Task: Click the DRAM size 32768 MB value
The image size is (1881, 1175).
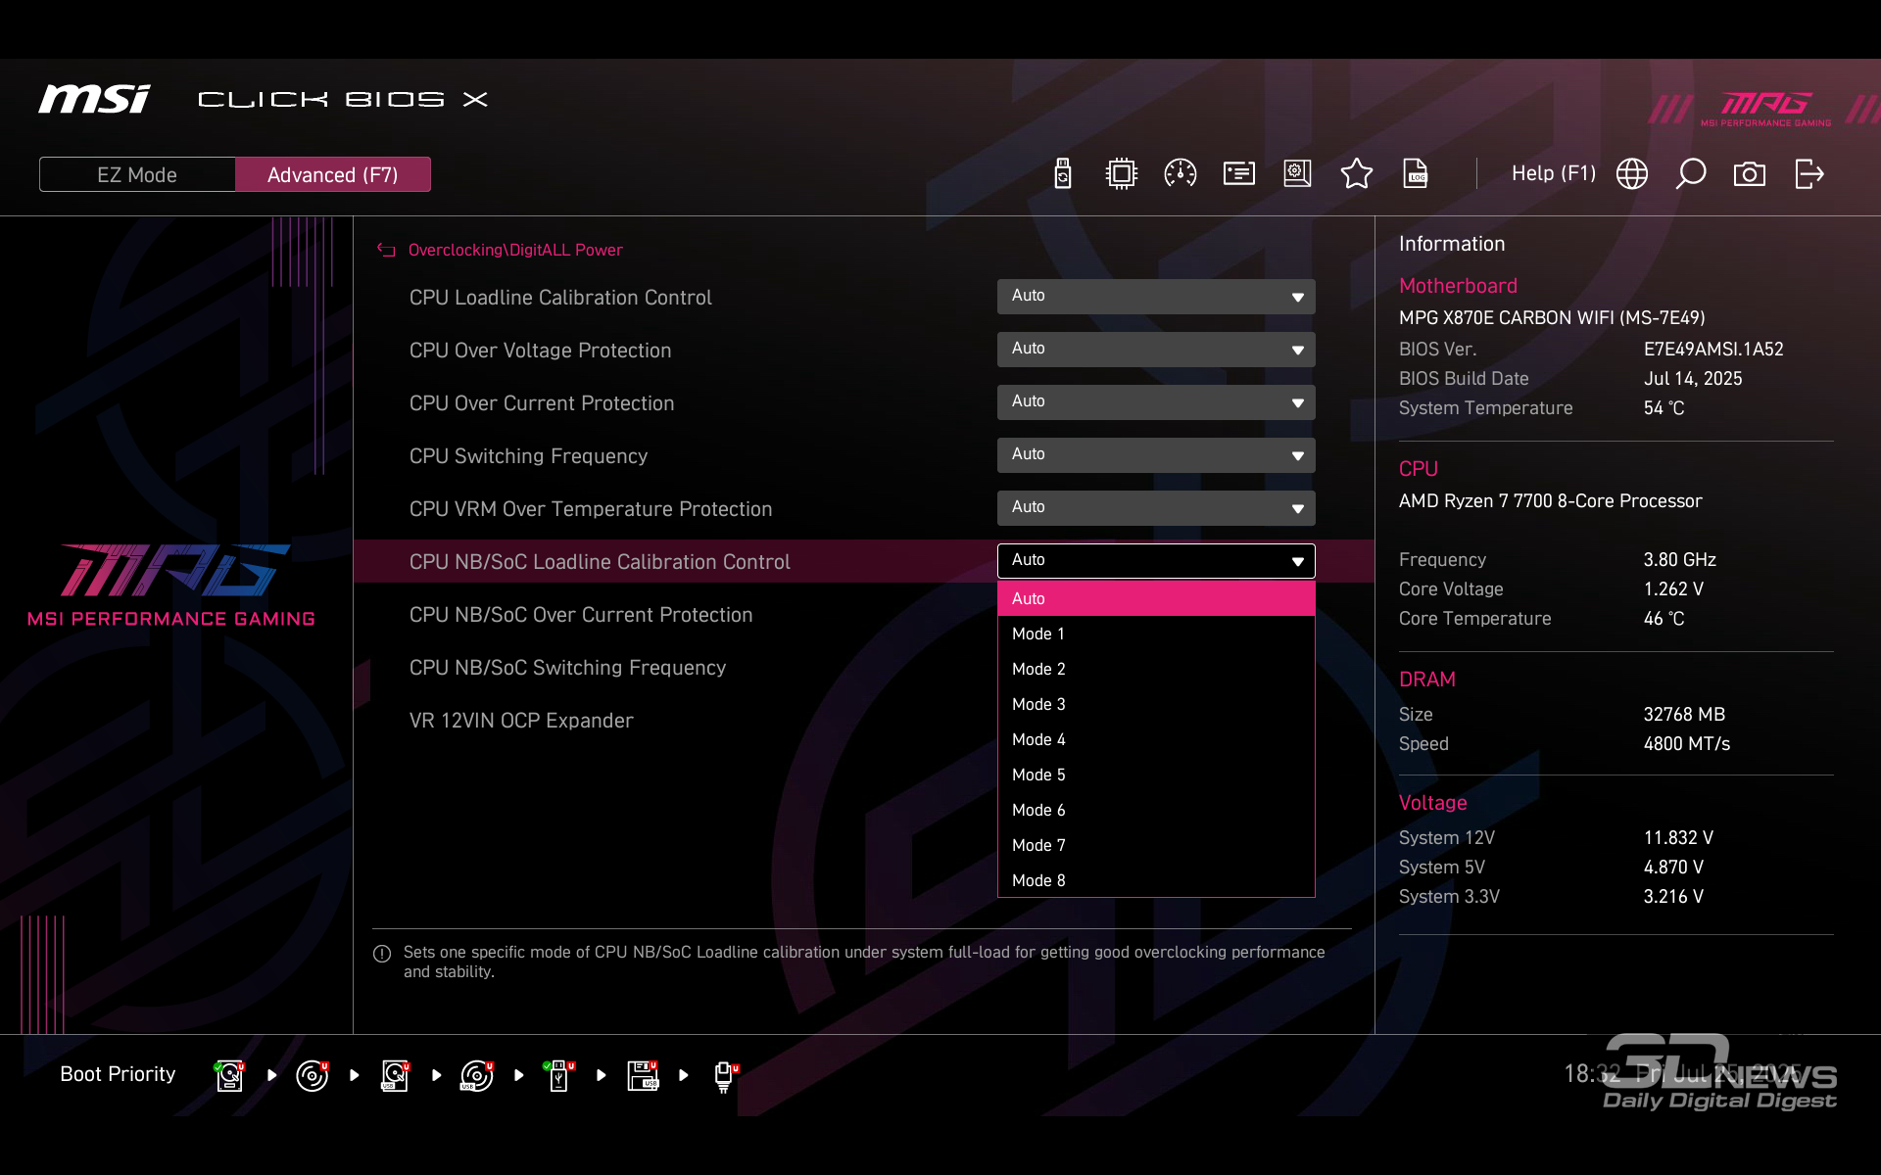Action: (1684, 715)
